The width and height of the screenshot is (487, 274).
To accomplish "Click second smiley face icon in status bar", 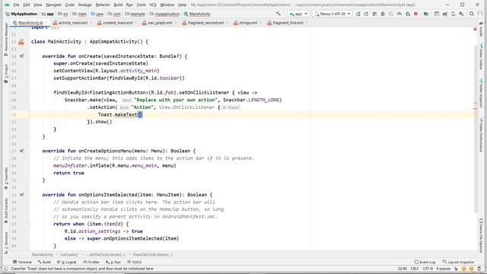I will pyautogui.click(x=472, y=269).
